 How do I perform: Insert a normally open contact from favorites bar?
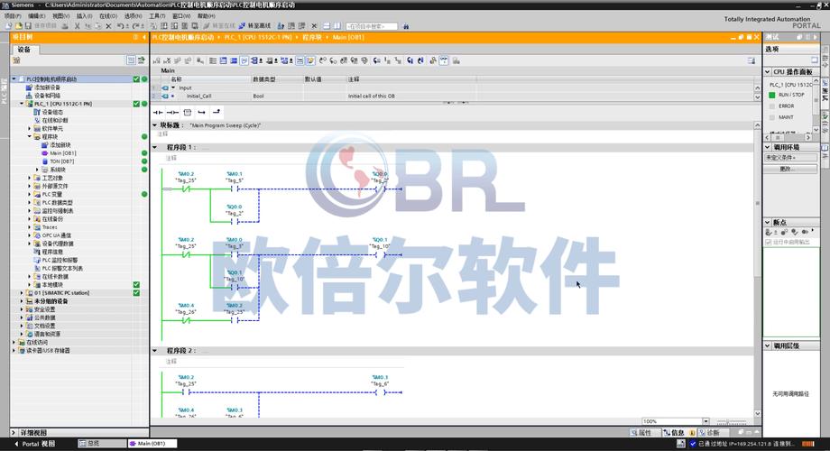tap(158, 112)
